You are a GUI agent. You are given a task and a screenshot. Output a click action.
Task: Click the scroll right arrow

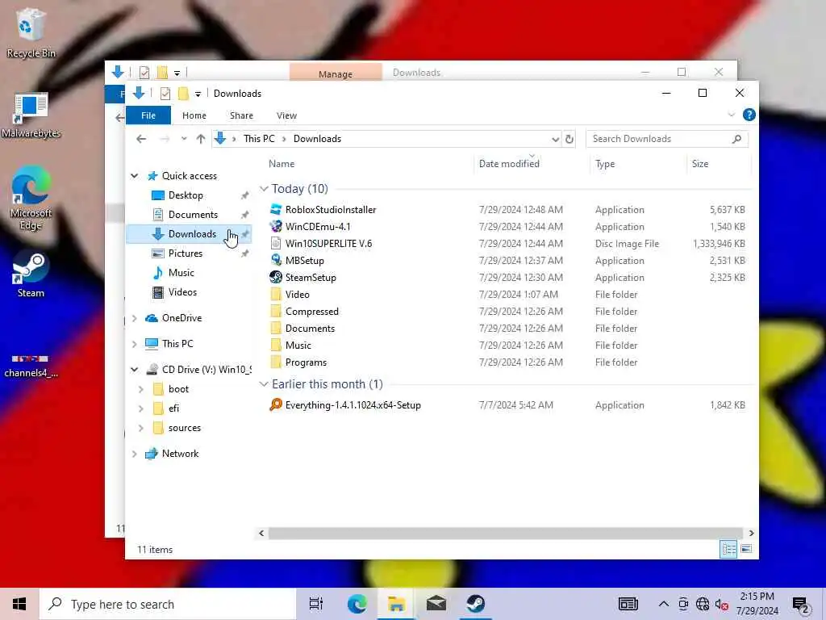pyautogui.click(x=751, y=533)
